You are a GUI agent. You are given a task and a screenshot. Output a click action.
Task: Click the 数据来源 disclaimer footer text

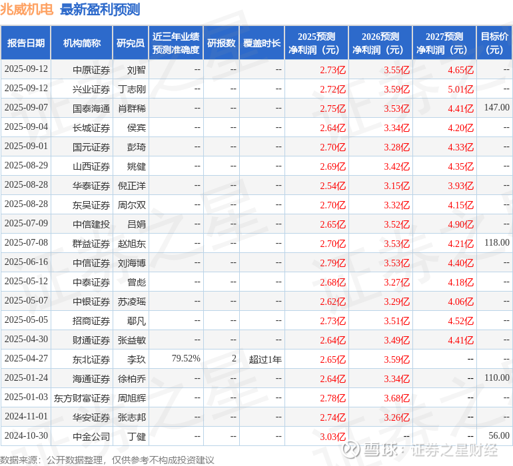[107, 460]
